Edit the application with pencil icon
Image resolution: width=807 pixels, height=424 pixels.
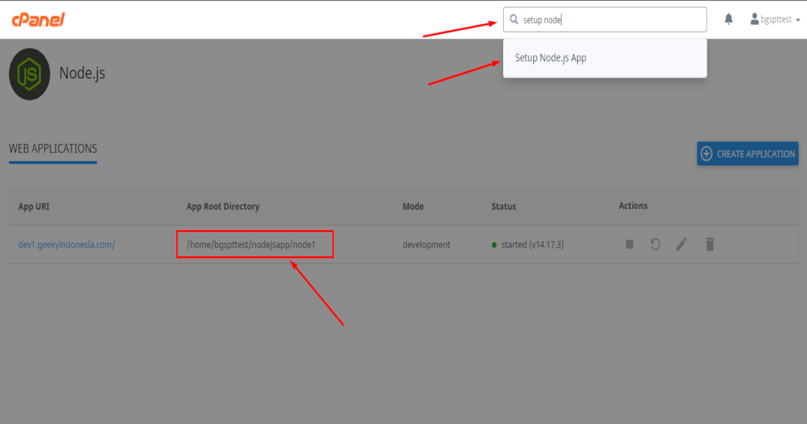click(682, 244)
